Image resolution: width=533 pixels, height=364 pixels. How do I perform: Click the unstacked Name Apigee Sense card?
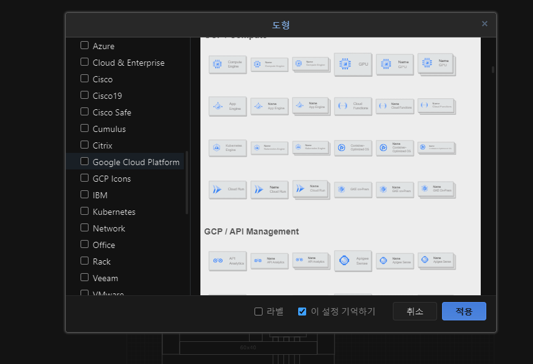point(395,261)
